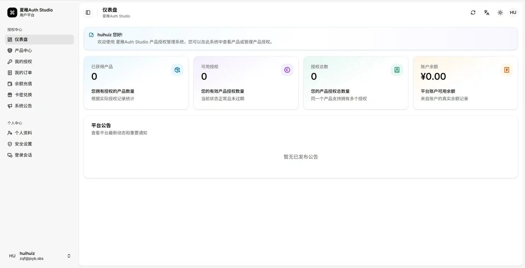Click 您的有效产品授权数量 description
The height and width of the screenshot is (268, 525).
click(x=223, y=91)
